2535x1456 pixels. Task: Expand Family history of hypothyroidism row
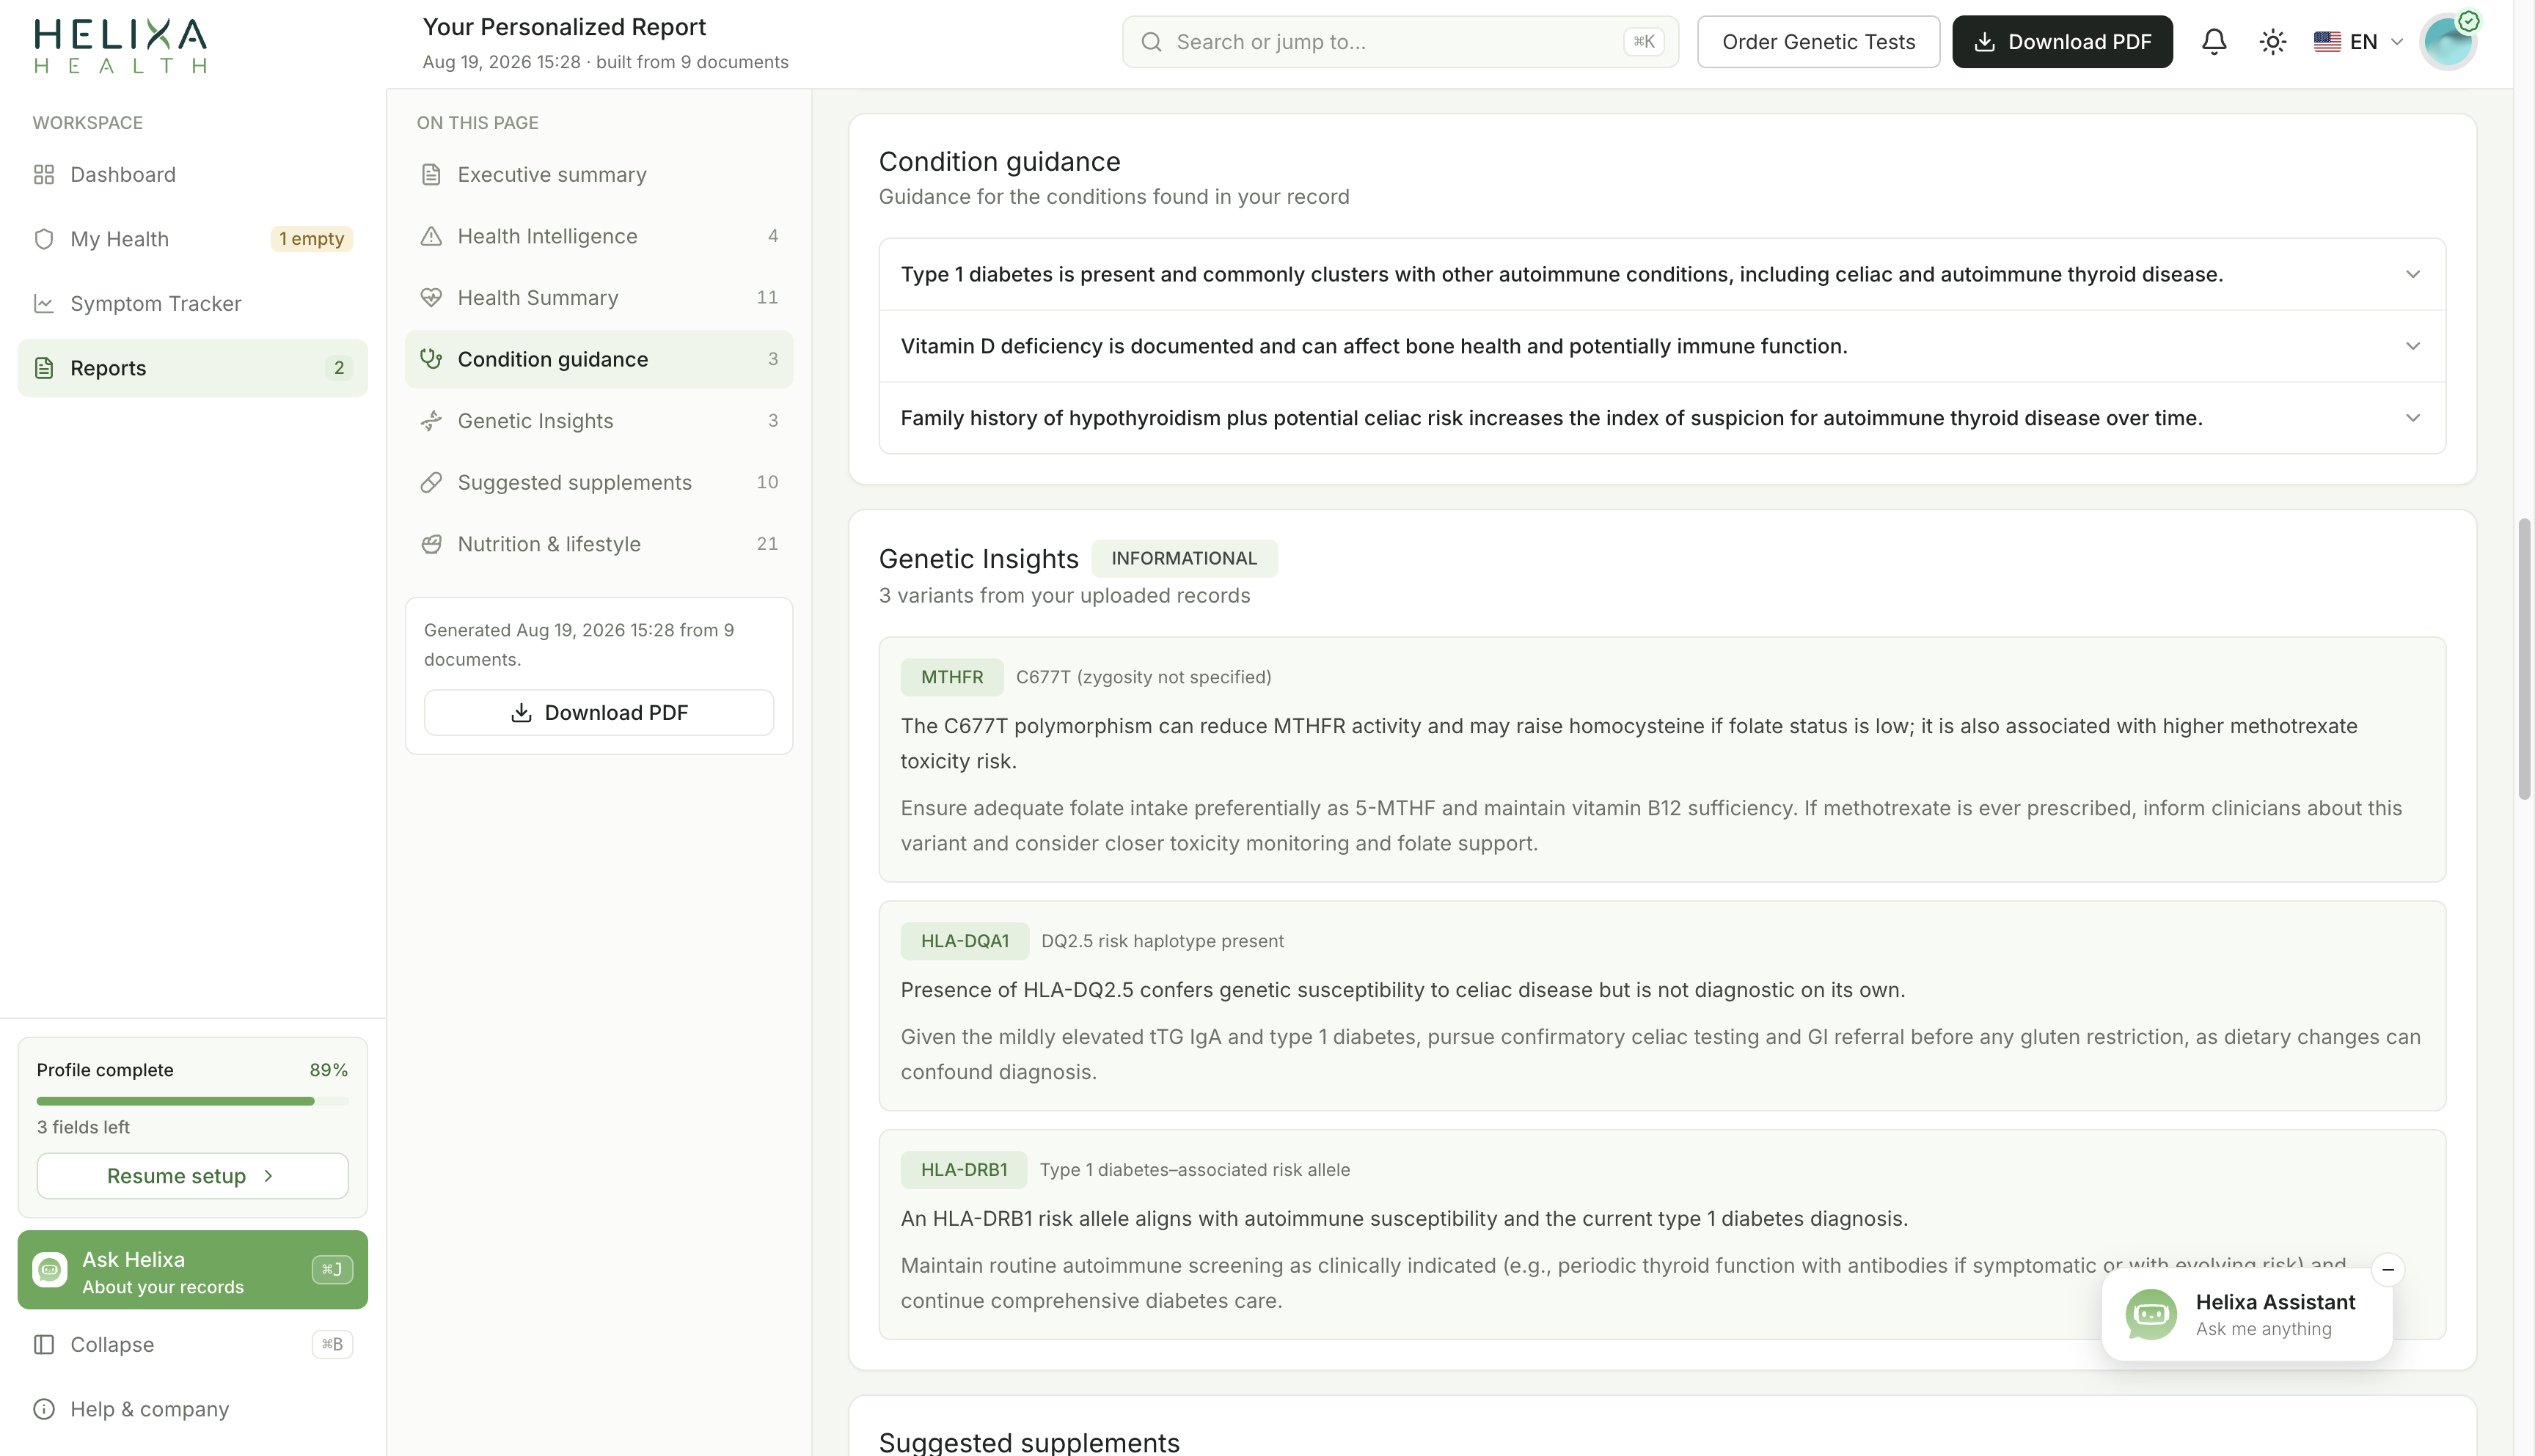click(x=1661, y=418)
